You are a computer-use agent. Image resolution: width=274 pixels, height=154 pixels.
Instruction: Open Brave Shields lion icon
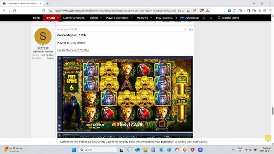point(201,11)
